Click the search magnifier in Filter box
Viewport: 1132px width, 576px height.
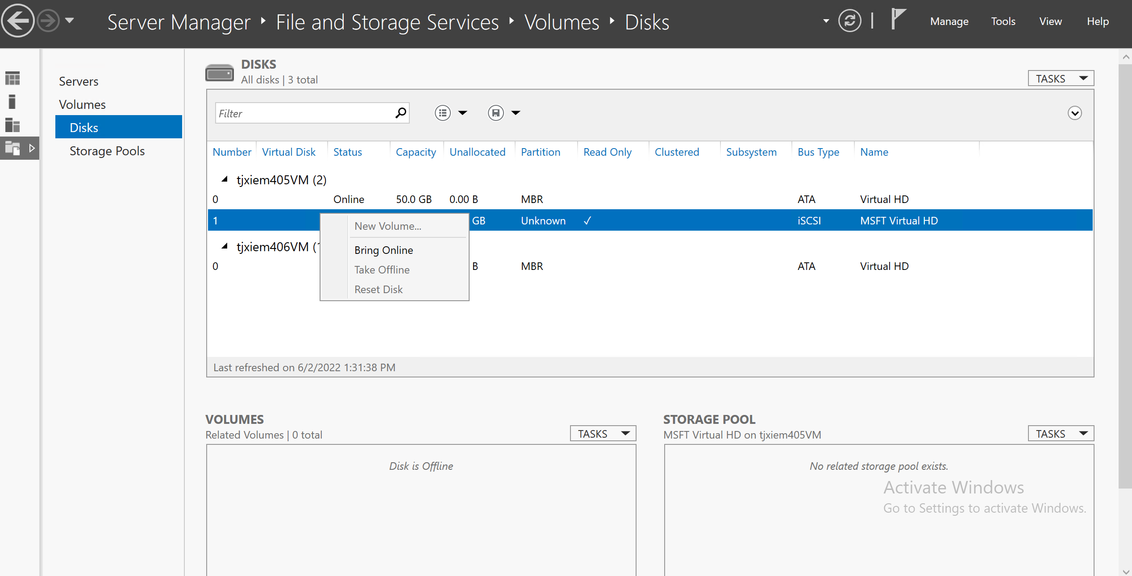pos(400,113)
